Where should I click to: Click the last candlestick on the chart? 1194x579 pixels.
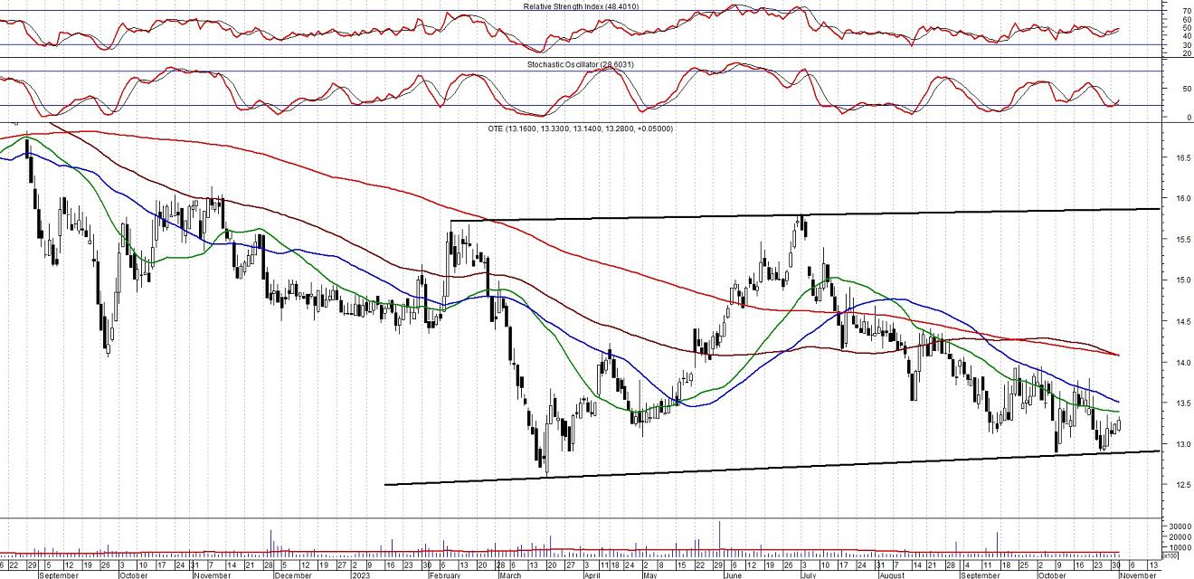[1120, 423]
